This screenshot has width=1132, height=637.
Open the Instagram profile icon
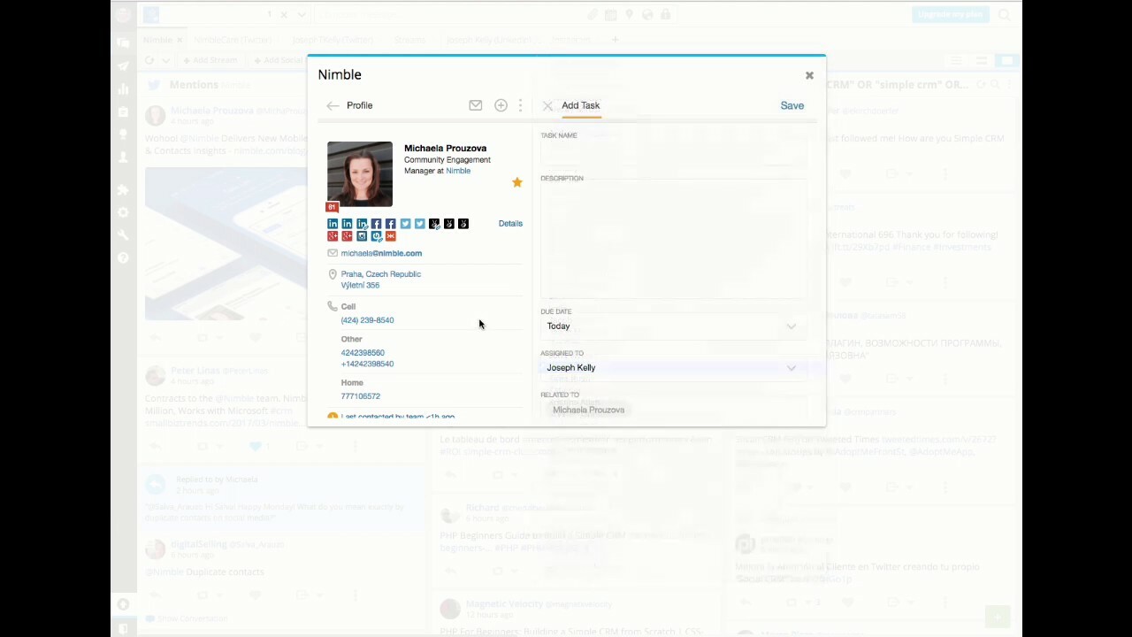[361, 236]
